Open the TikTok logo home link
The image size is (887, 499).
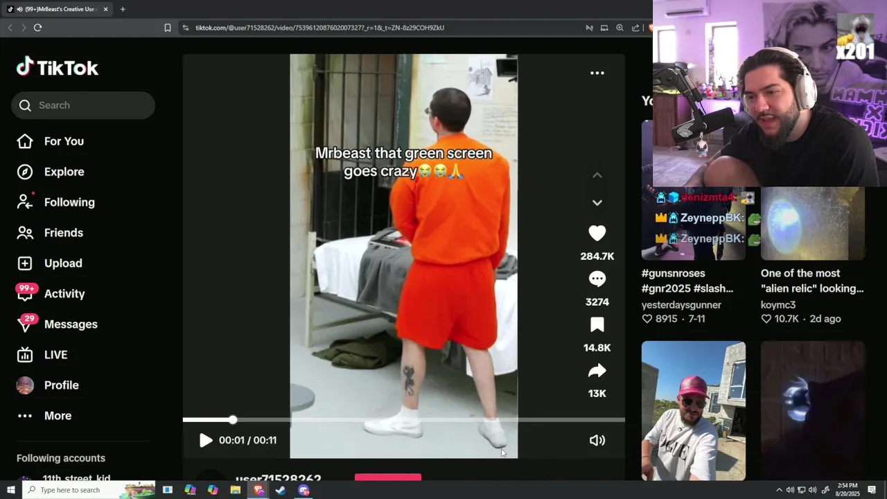58,67
